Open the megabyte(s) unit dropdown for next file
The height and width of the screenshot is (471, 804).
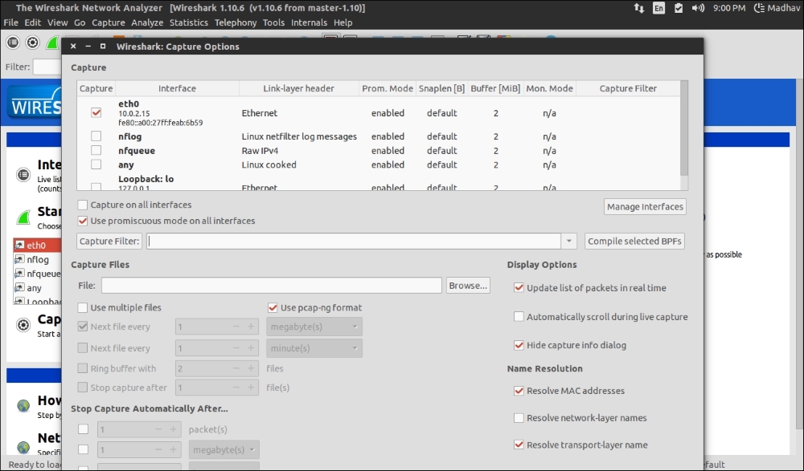(314, 327)
